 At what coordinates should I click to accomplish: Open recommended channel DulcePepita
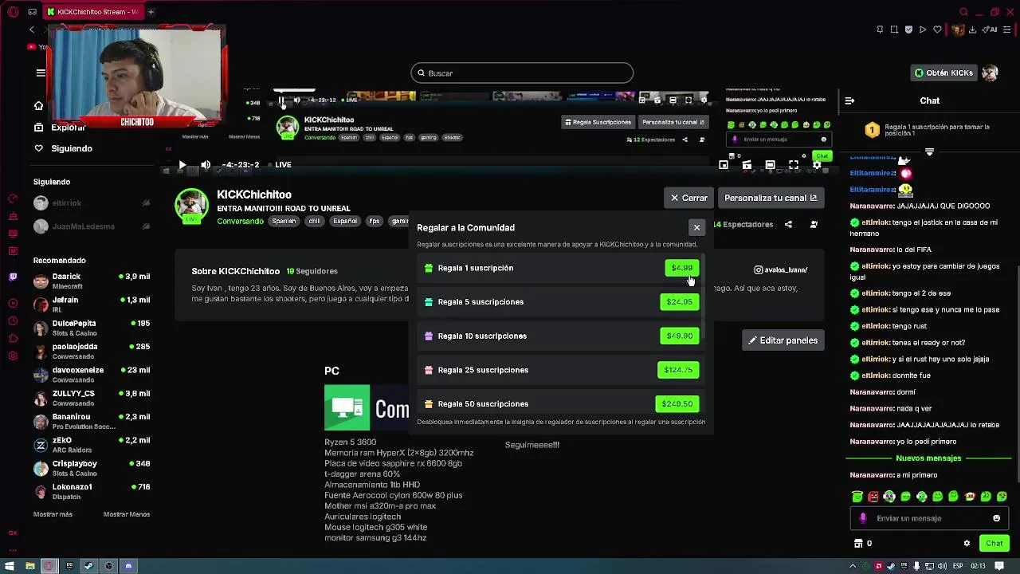92,328
